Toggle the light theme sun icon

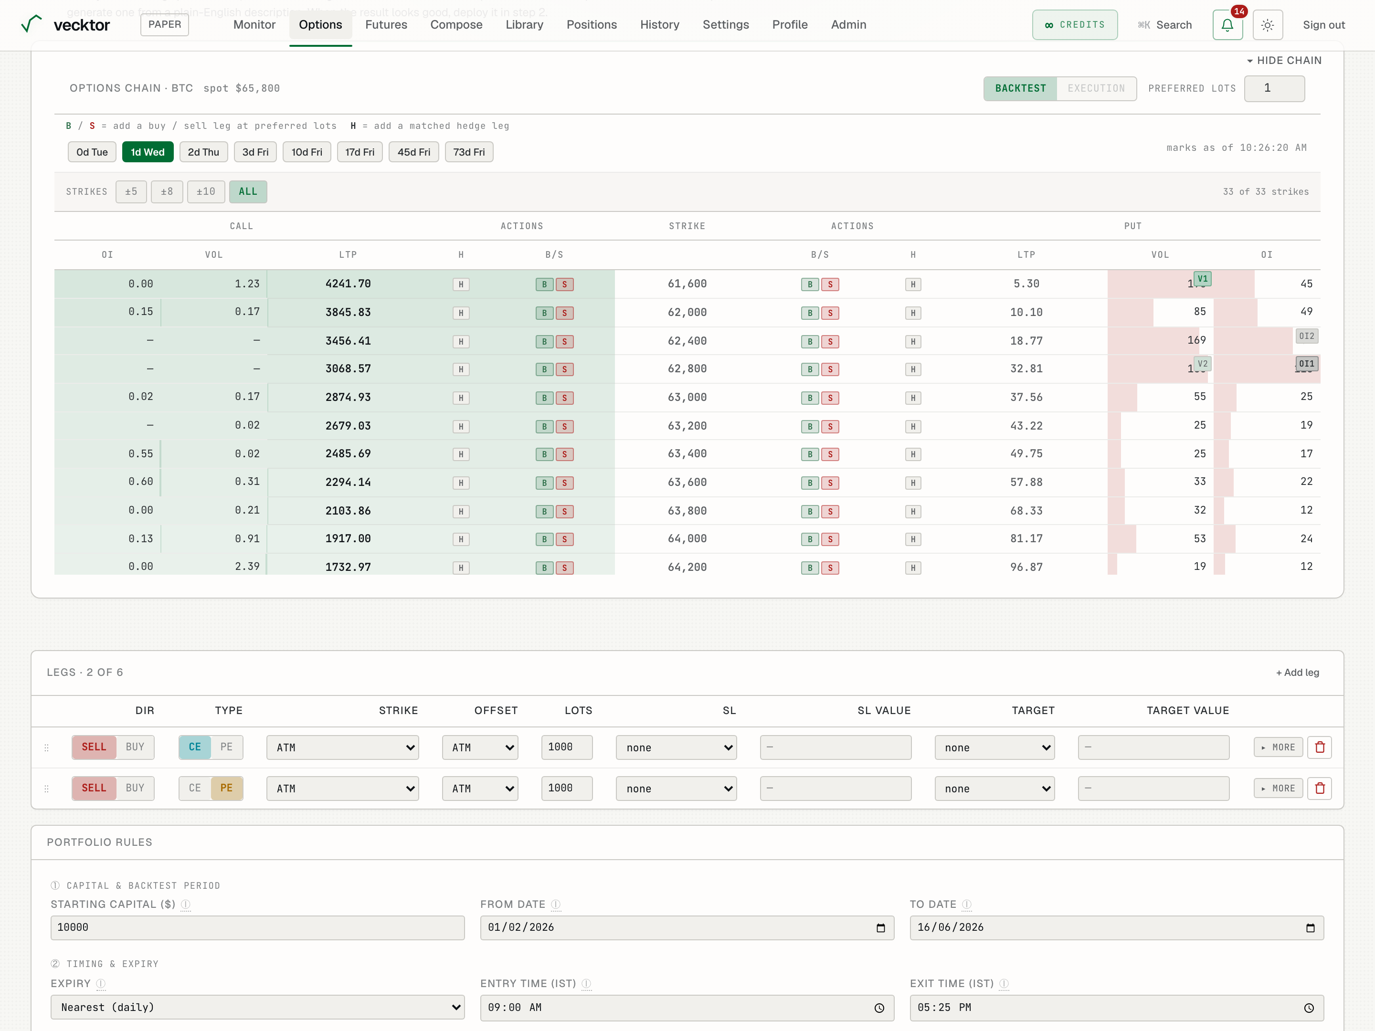[x=1268, y=25]
